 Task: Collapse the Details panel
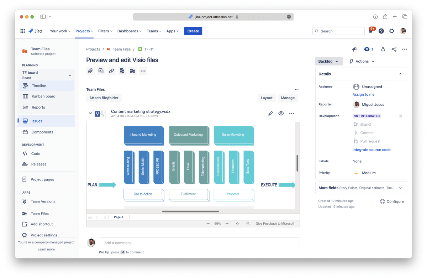400,74
